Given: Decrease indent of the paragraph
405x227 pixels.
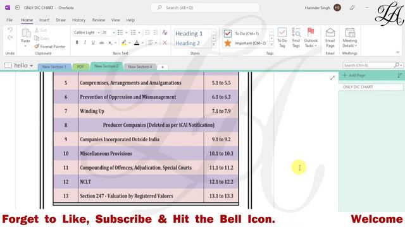Looking at the screenshot, I should pyautogui.click(x=147, y=32).
